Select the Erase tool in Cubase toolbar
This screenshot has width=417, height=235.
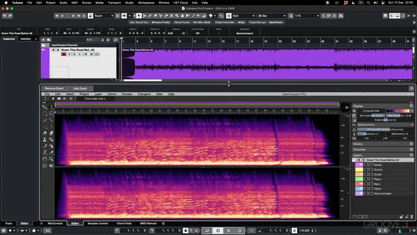point(155,16)
